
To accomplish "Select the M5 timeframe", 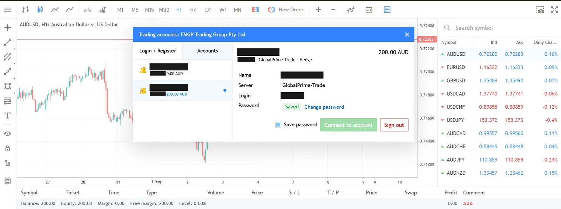I will (x=135, y=10).
